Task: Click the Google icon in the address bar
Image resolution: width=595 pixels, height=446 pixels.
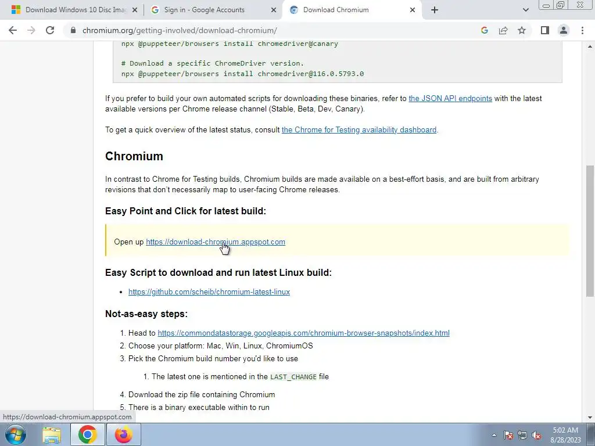Action: (x=484, y=30)
